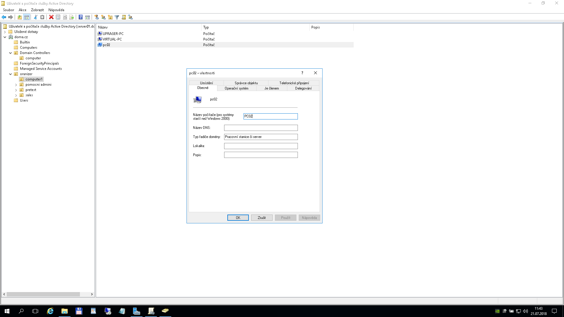Click the Název column header

coord(149,27)
